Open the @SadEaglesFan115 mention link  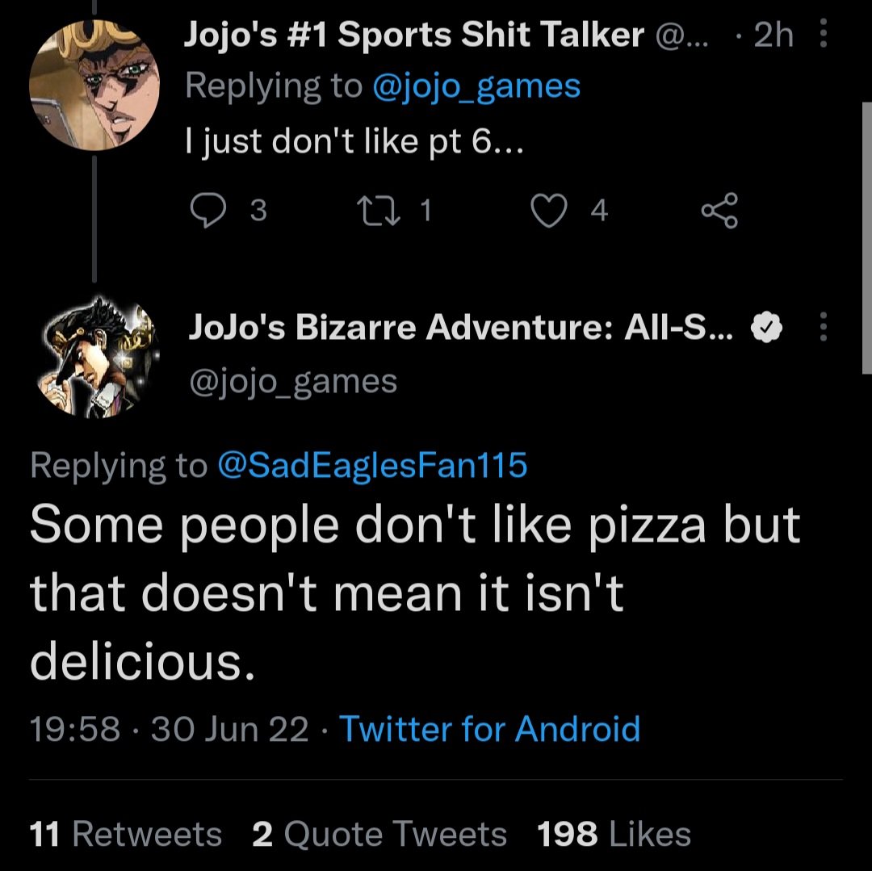pos(372,465)
